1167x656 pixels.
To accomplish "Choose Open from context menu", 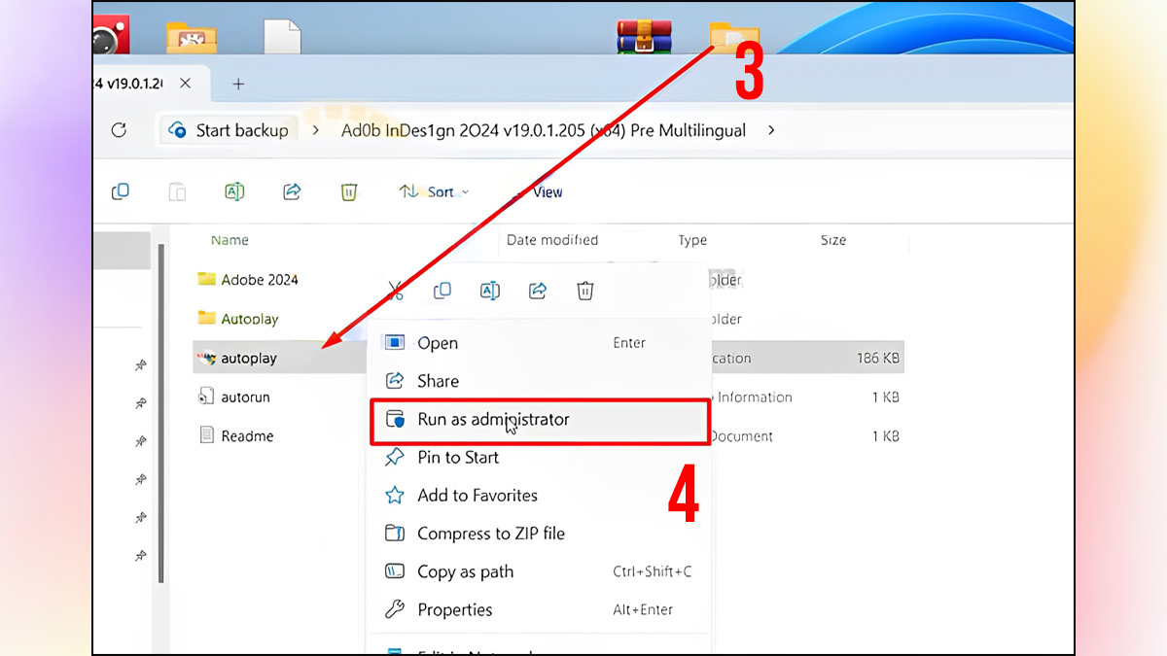I will coord(539,343).
